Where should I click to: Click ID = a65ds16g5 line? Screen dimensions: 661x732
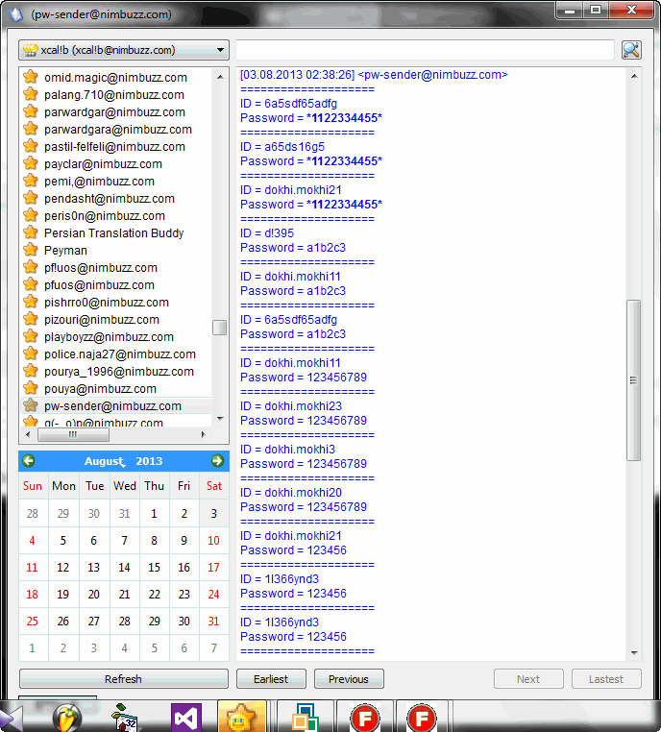pos(282,147)
